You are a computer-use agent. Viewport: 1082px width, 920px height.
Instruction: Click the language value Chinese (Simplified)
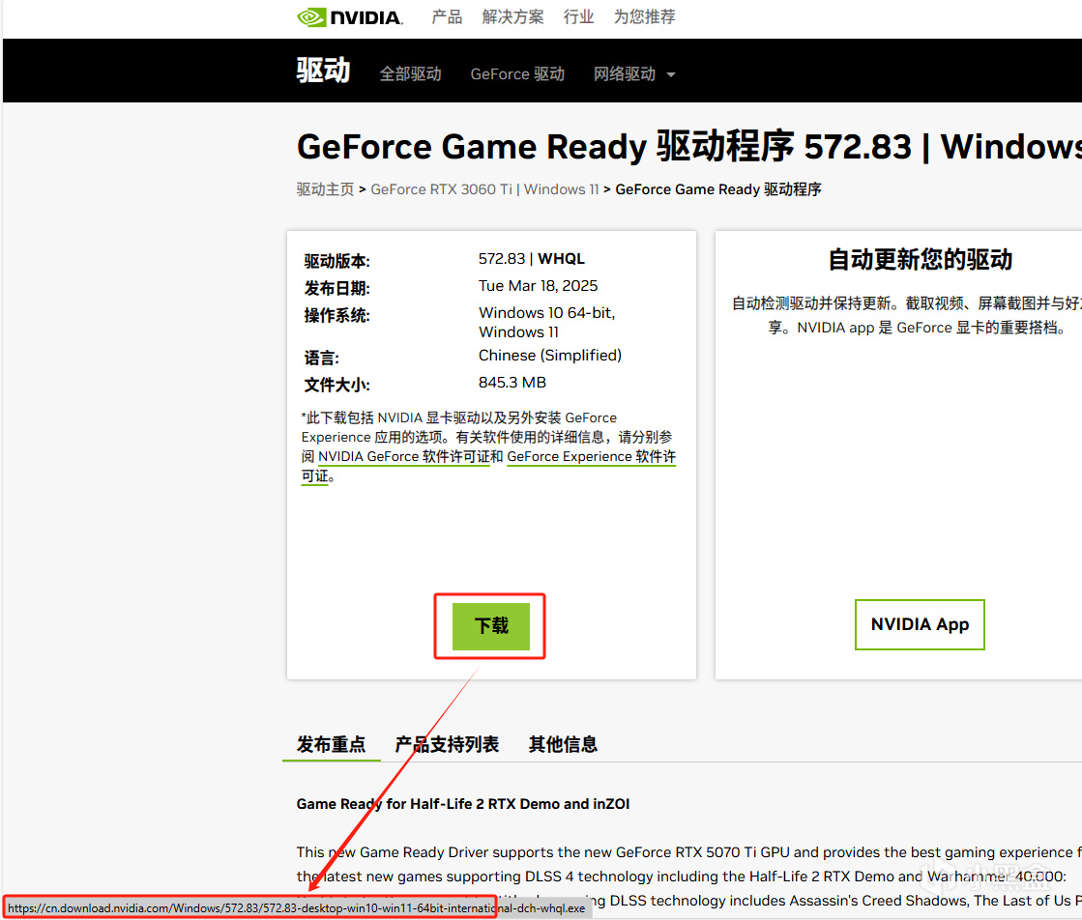550,356
